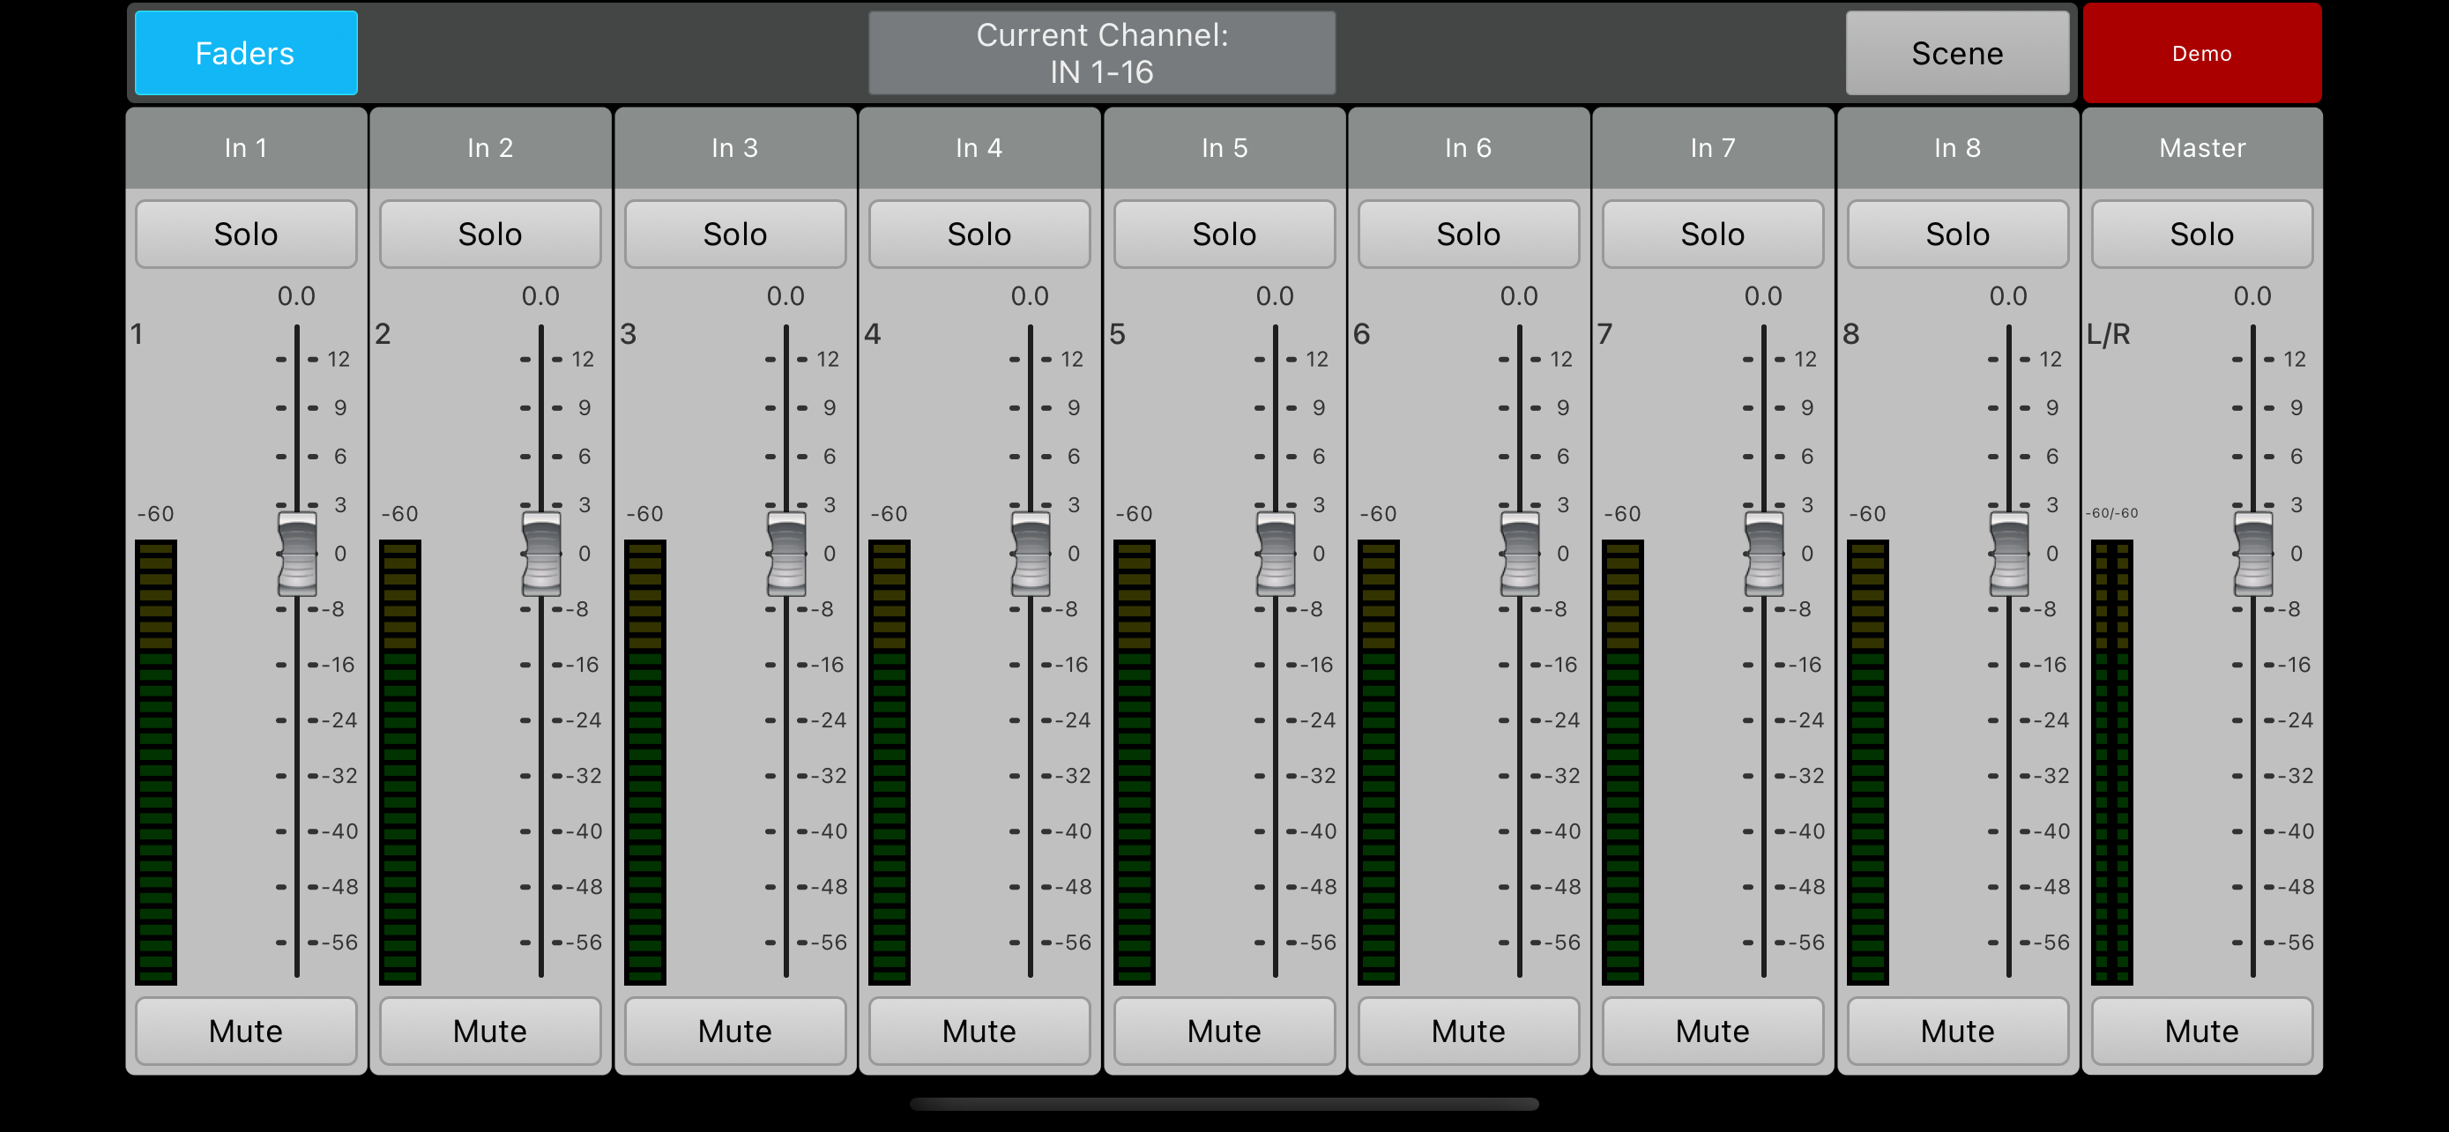Solo channel In 4
This screenshot has width=2449, height=1132.
[x=979, y=234]
